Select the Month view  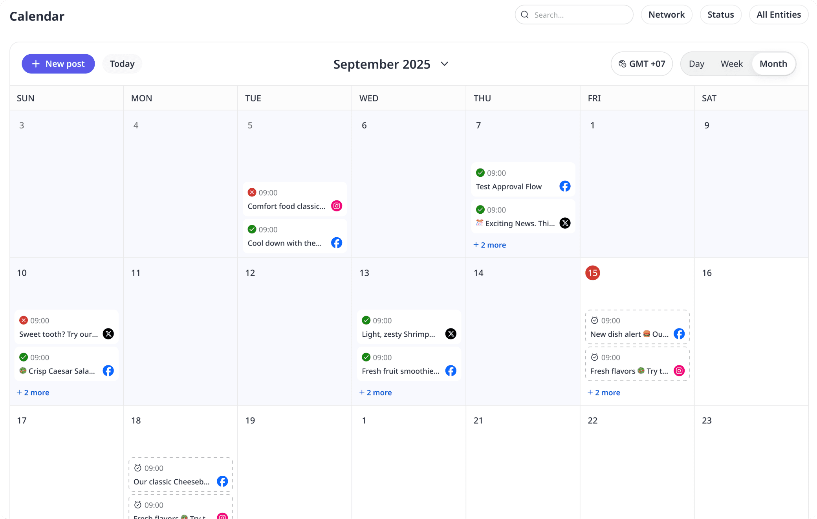tap(773, 64)
